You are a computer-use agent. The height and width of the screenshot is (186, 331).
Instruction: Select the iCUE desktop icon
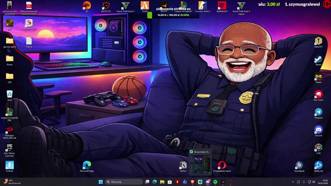click(318, 149)
